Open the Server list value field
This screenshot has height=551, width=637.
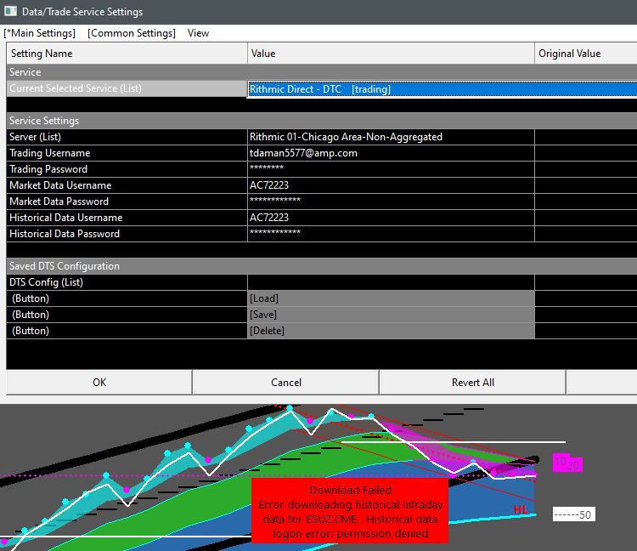[391, 137]
